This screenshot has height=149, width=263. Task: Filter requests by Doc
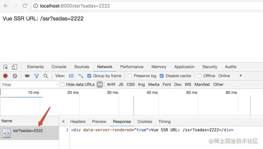pos(178,84)
